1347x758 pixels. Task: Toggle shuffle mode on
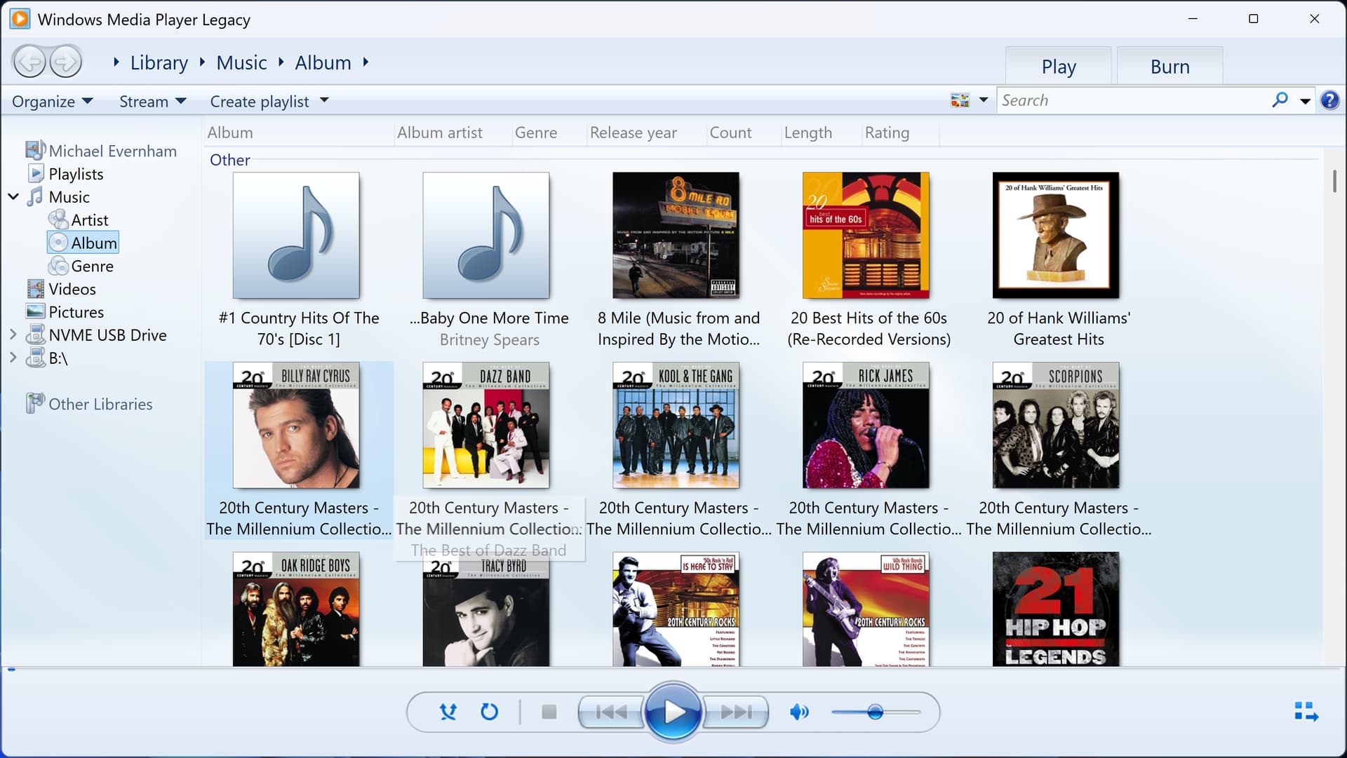[x=448, y=712]
